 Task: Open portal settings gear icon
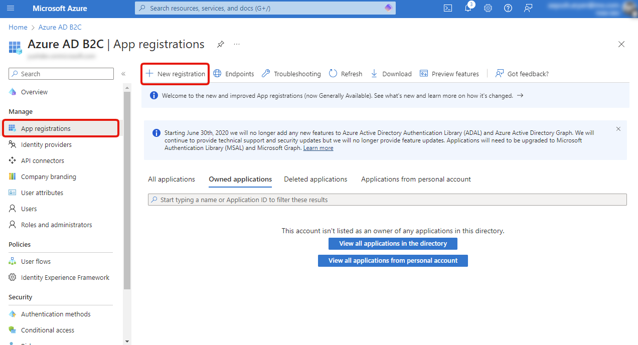[x=488, y=8]
